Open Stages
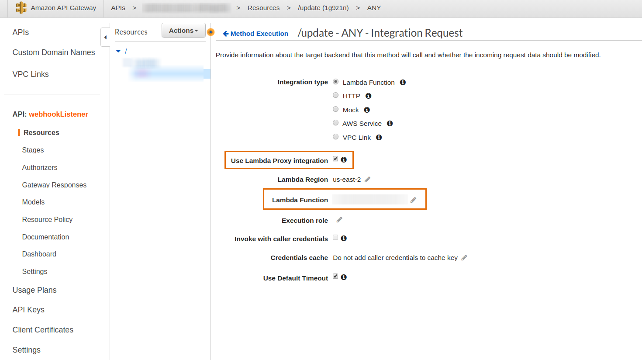Screen dimensions: 642x360 pos(33,150)
